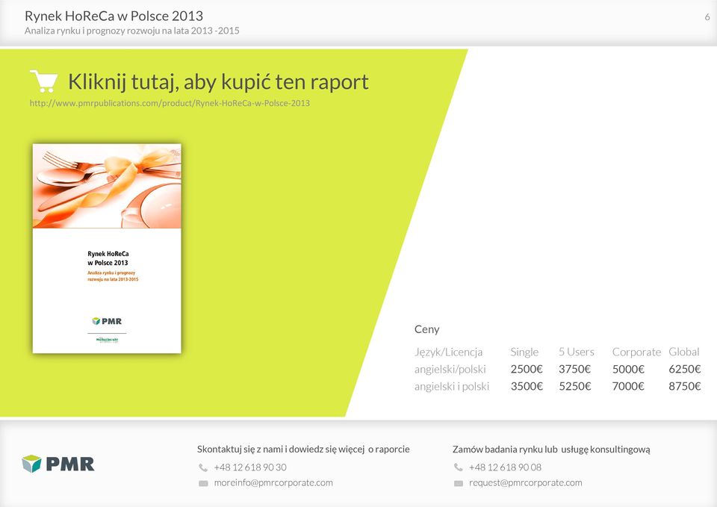
Task: Click the request@pmrcorporate.com email address
Action: click(x=525, y=483)
